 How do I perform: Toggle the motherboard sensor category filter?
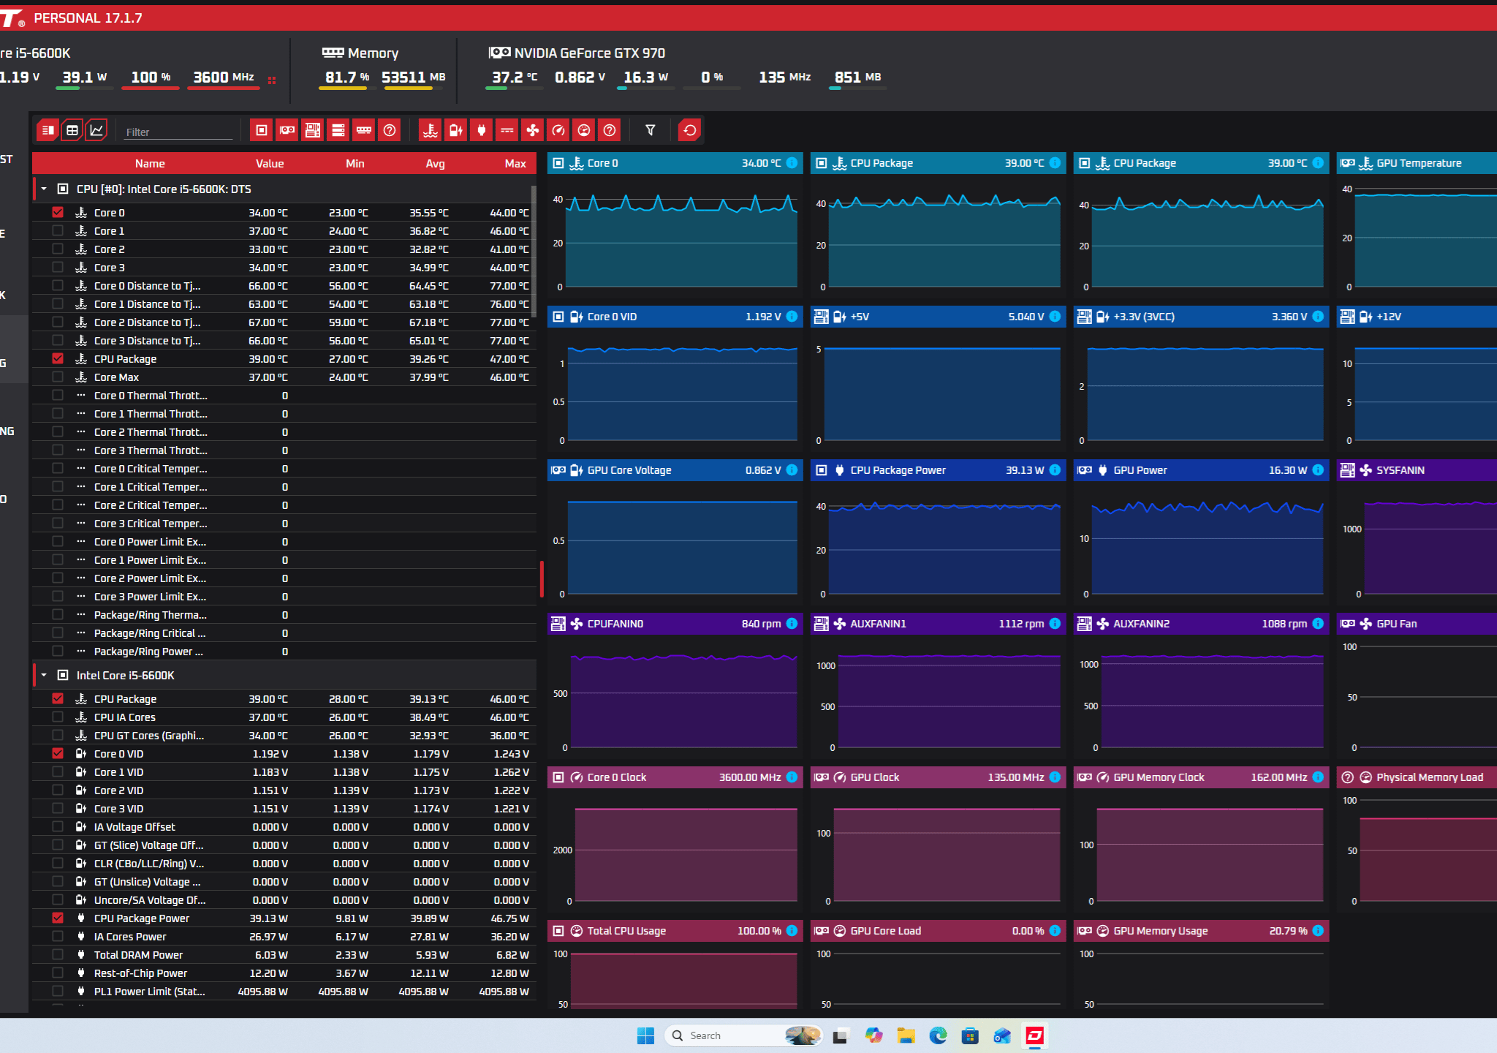click(x=313, y=130)
